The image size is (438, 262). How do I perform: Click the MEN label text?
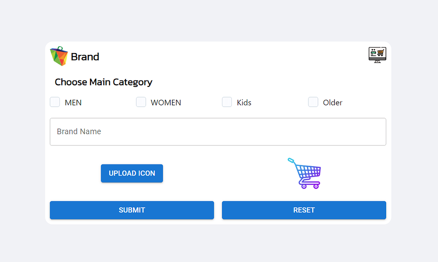pos(73,103)
